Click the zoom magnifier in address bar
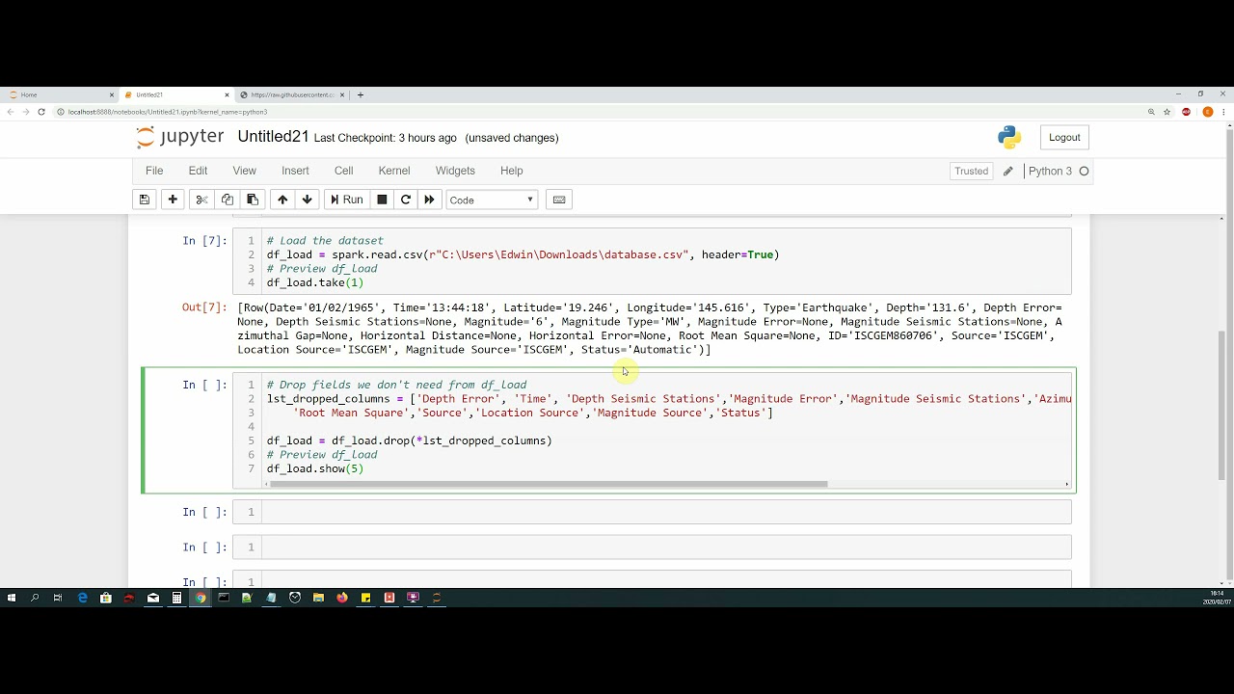Screen dimensions: 1234x694 point(1151,112)
